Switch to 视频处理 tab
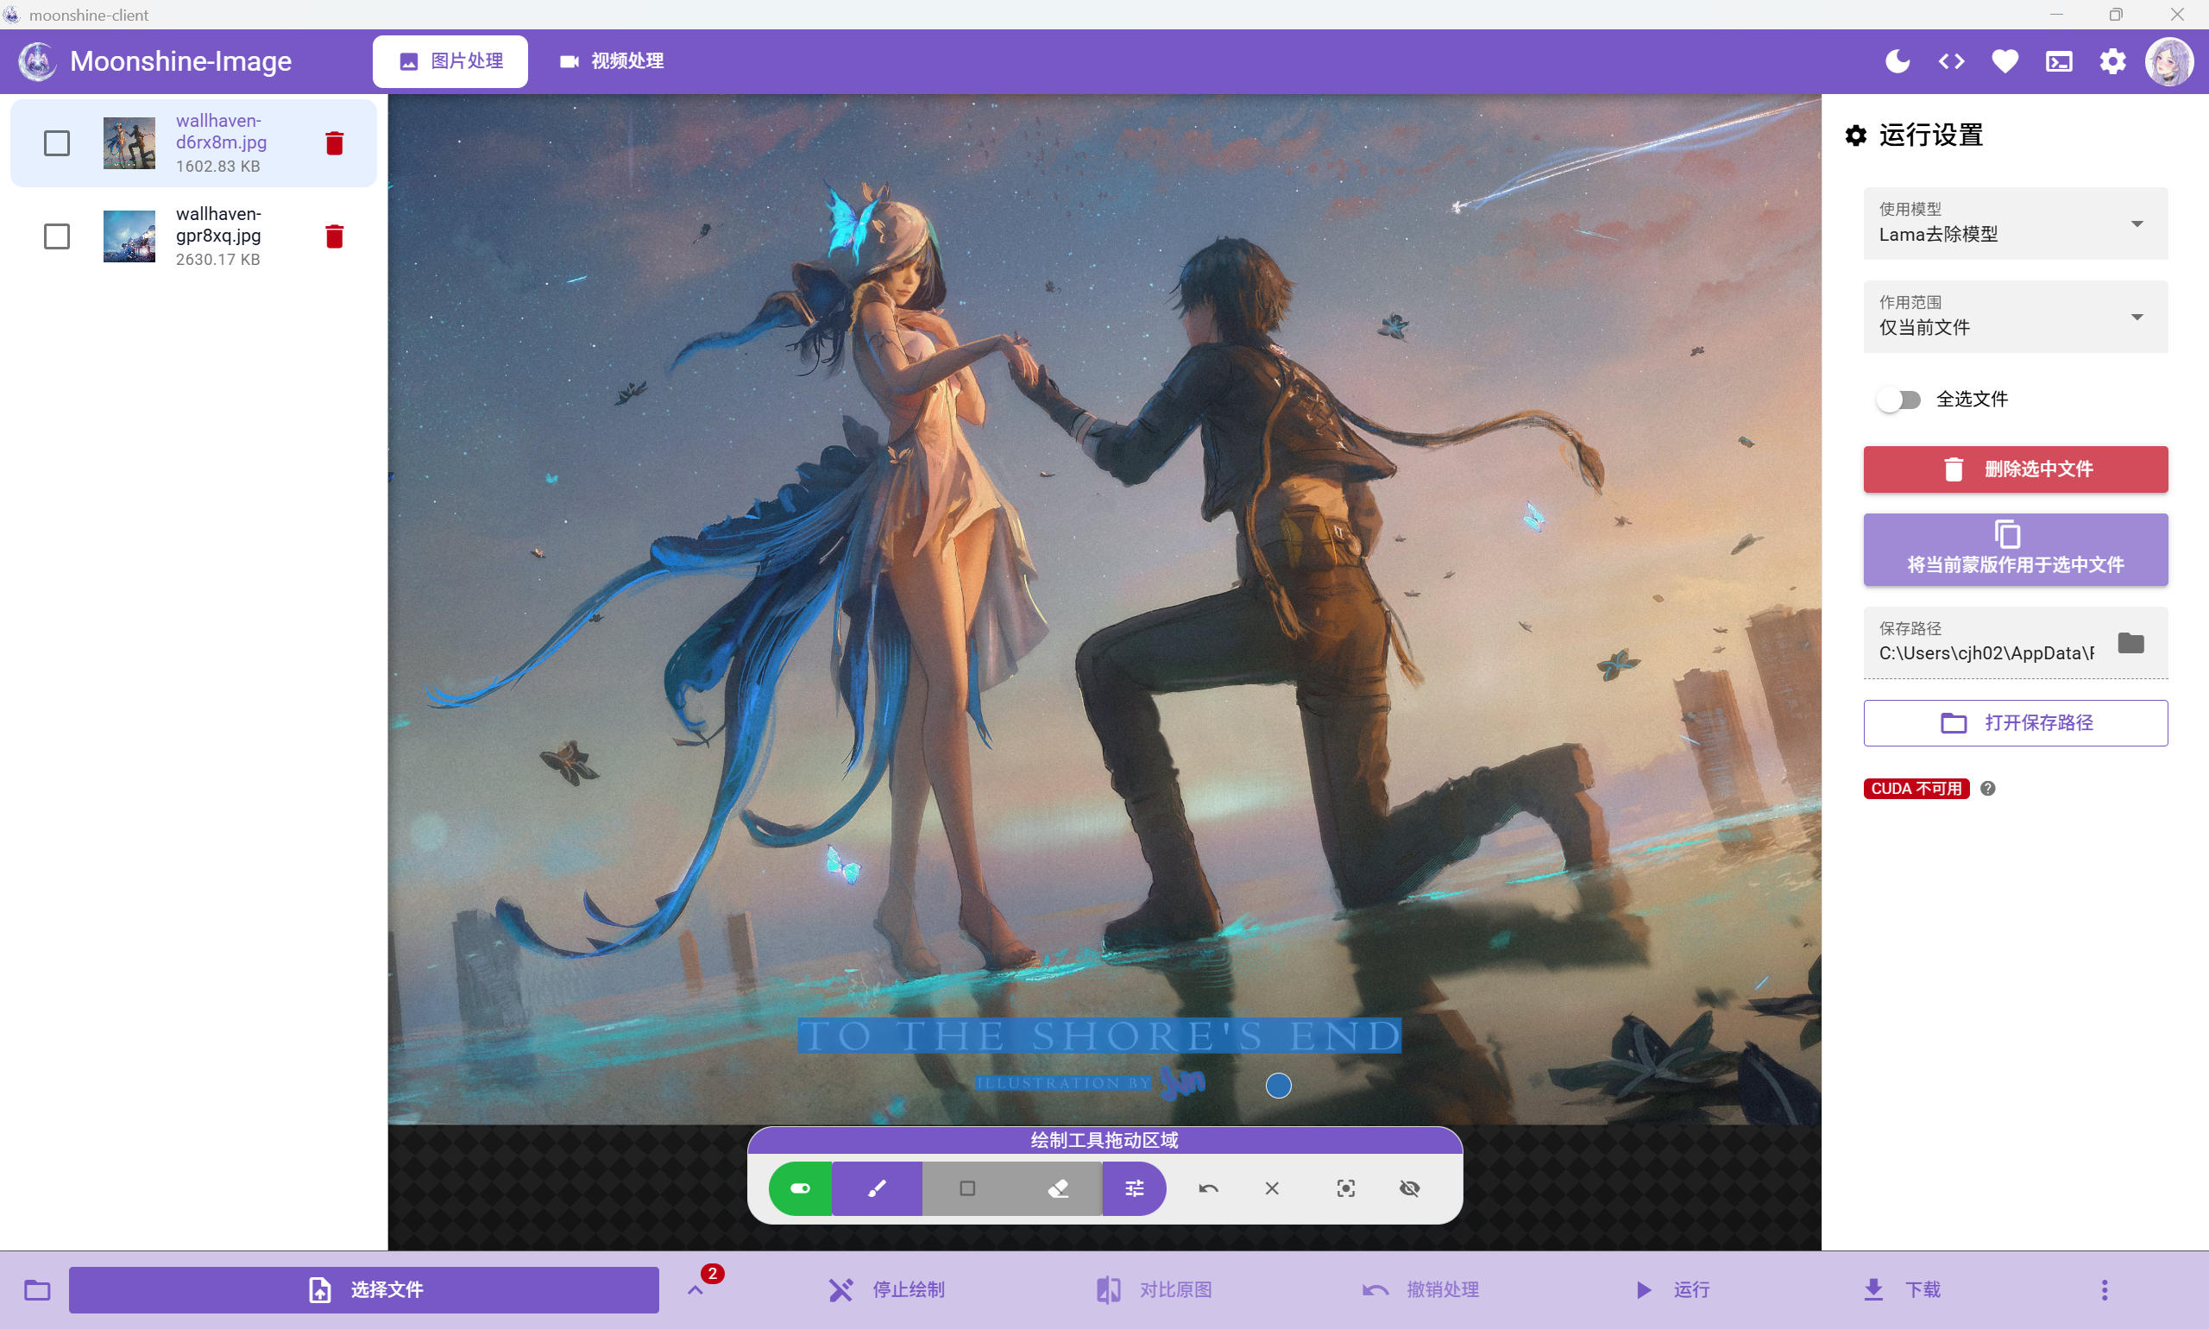The height and width of the screenshot is (1329, 2209). pos(612,61)
